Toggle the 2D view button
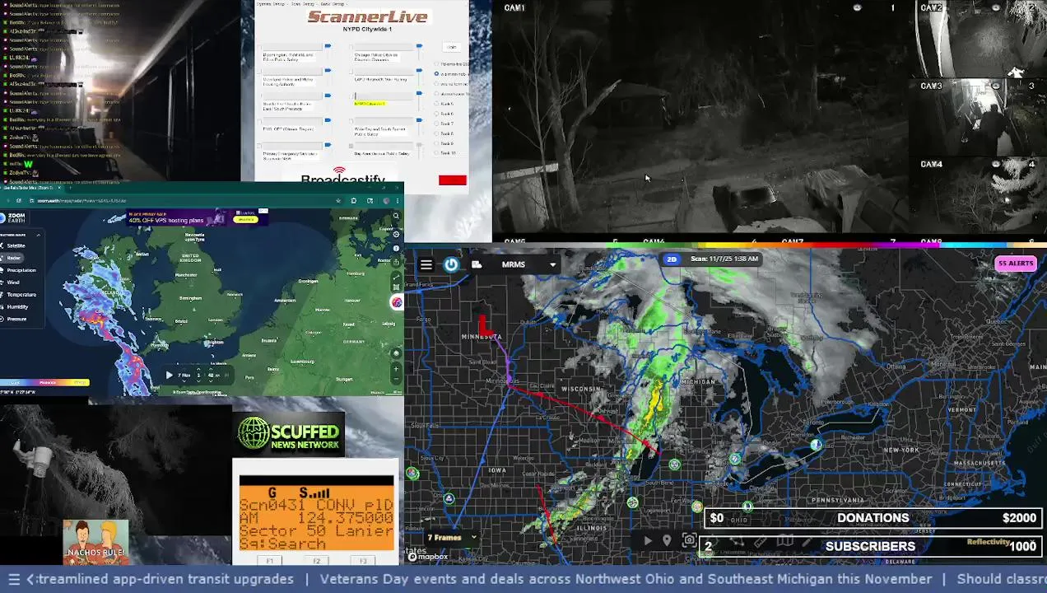Screen dimensions: 1047x593 pyautogui.click(x=672, y=259)
